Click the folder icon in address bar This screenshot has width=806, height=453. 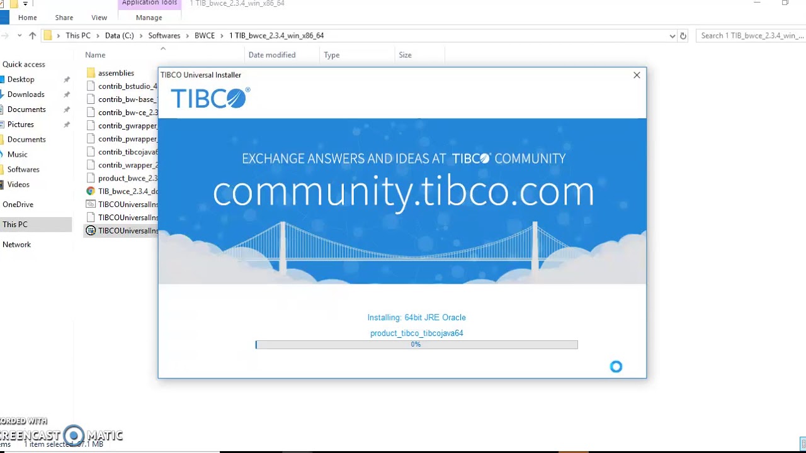47,36
